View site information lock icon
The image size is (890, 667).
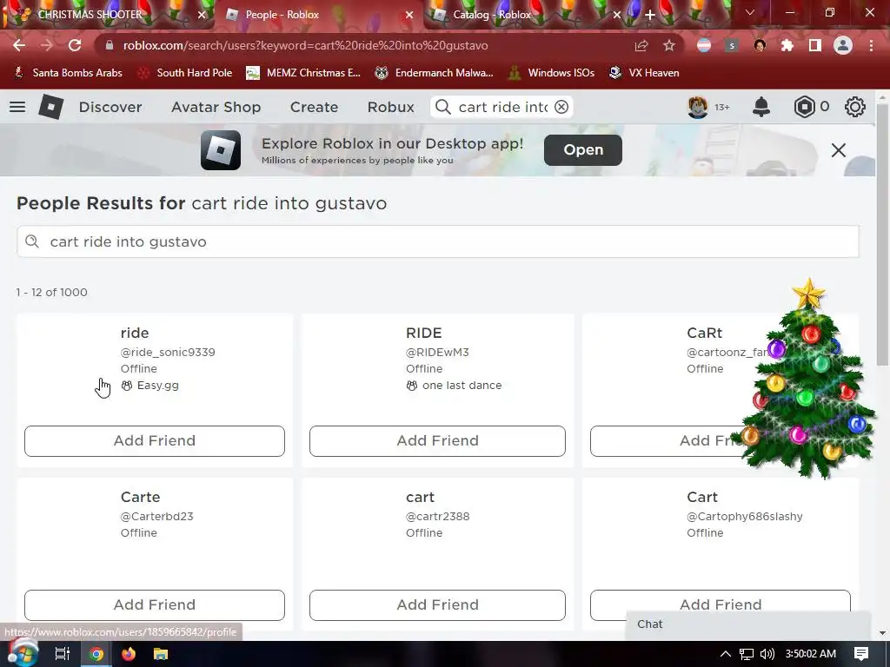coord(110,45)
